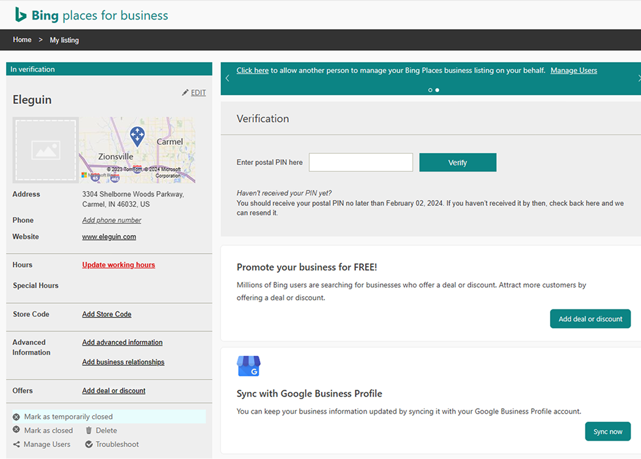Select the Troubleshoot icon
641x459 pixels.
[89, 444]
